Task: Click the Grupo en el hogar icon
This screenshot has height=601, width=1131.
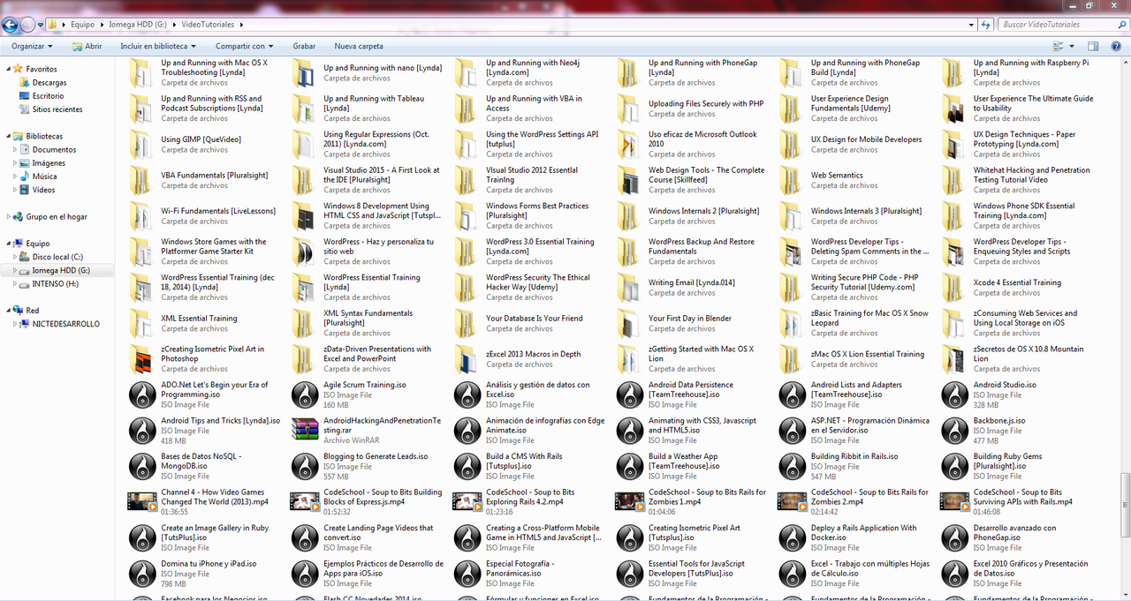Action: tap(18, 216)
